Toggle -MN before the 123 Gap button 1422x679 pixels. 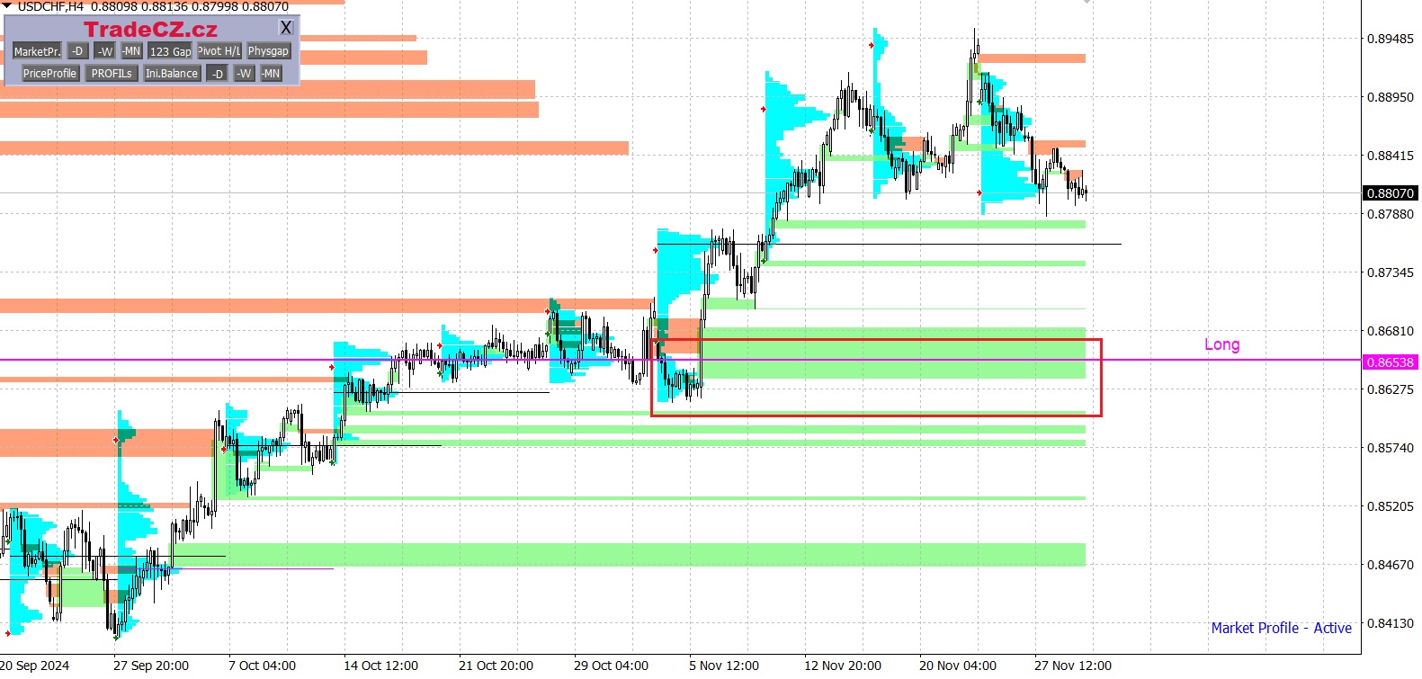131,51
